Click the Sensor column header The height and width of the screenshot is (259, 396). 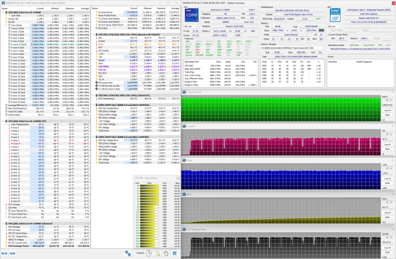[x=15, y=8]
